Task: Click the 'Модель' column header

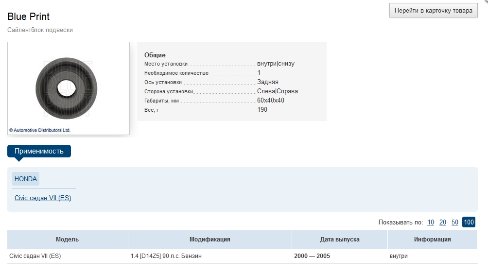Action: pyautogui.click(x=67, y=240)
